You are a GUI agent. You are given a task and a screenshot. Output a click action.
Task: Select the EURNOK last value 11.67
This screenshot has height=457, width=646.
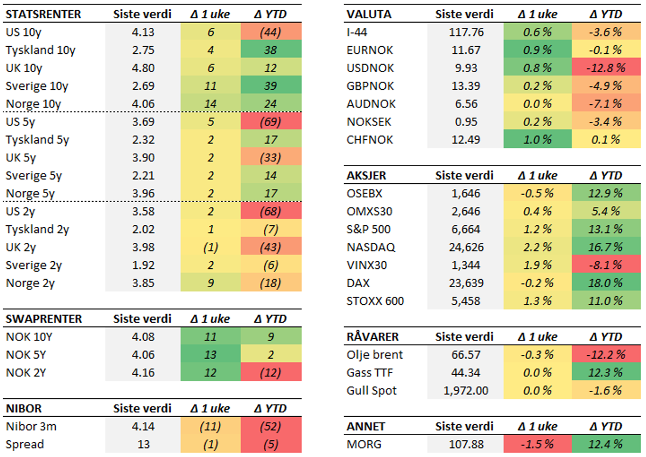466,50
